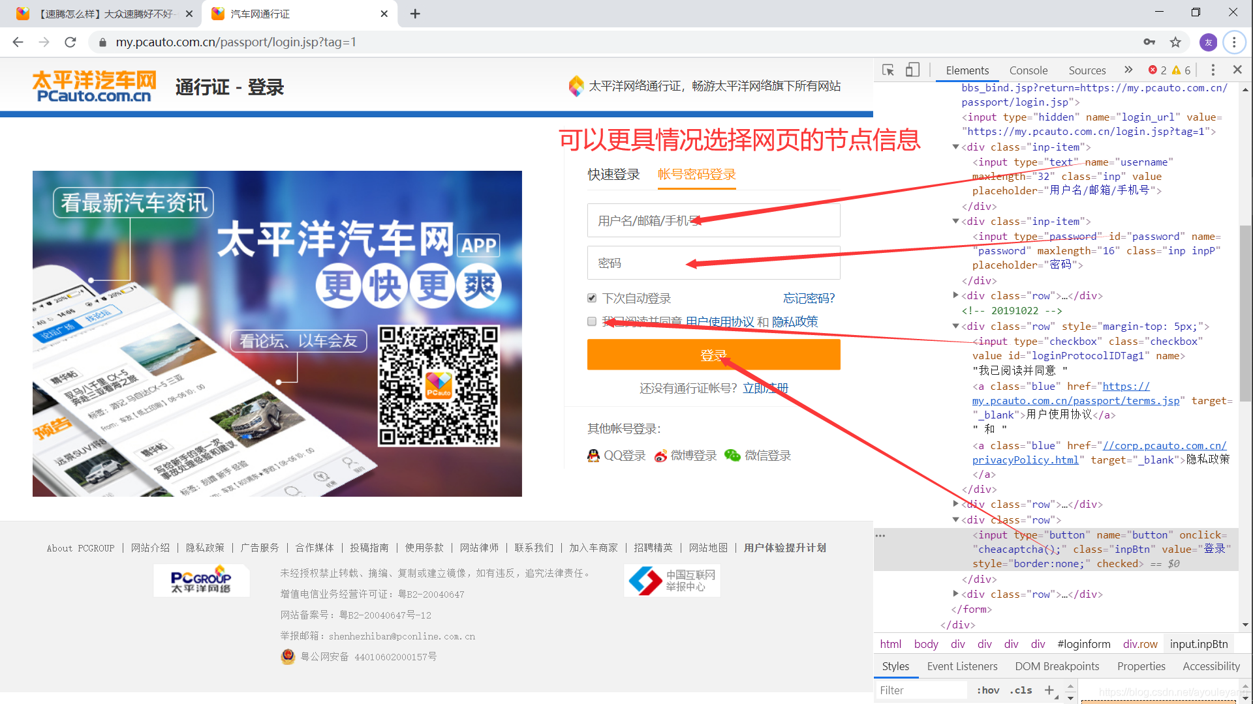Click the 立即注册 link
Image resolution: width=1253 pixels, height=704 pixels.
coord(766,388)
